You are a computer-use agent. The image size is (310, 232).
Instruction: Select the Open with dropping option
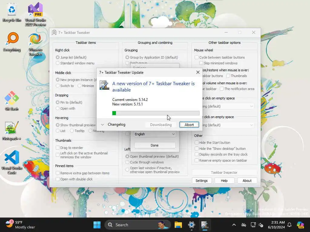(x=58, y=108)
